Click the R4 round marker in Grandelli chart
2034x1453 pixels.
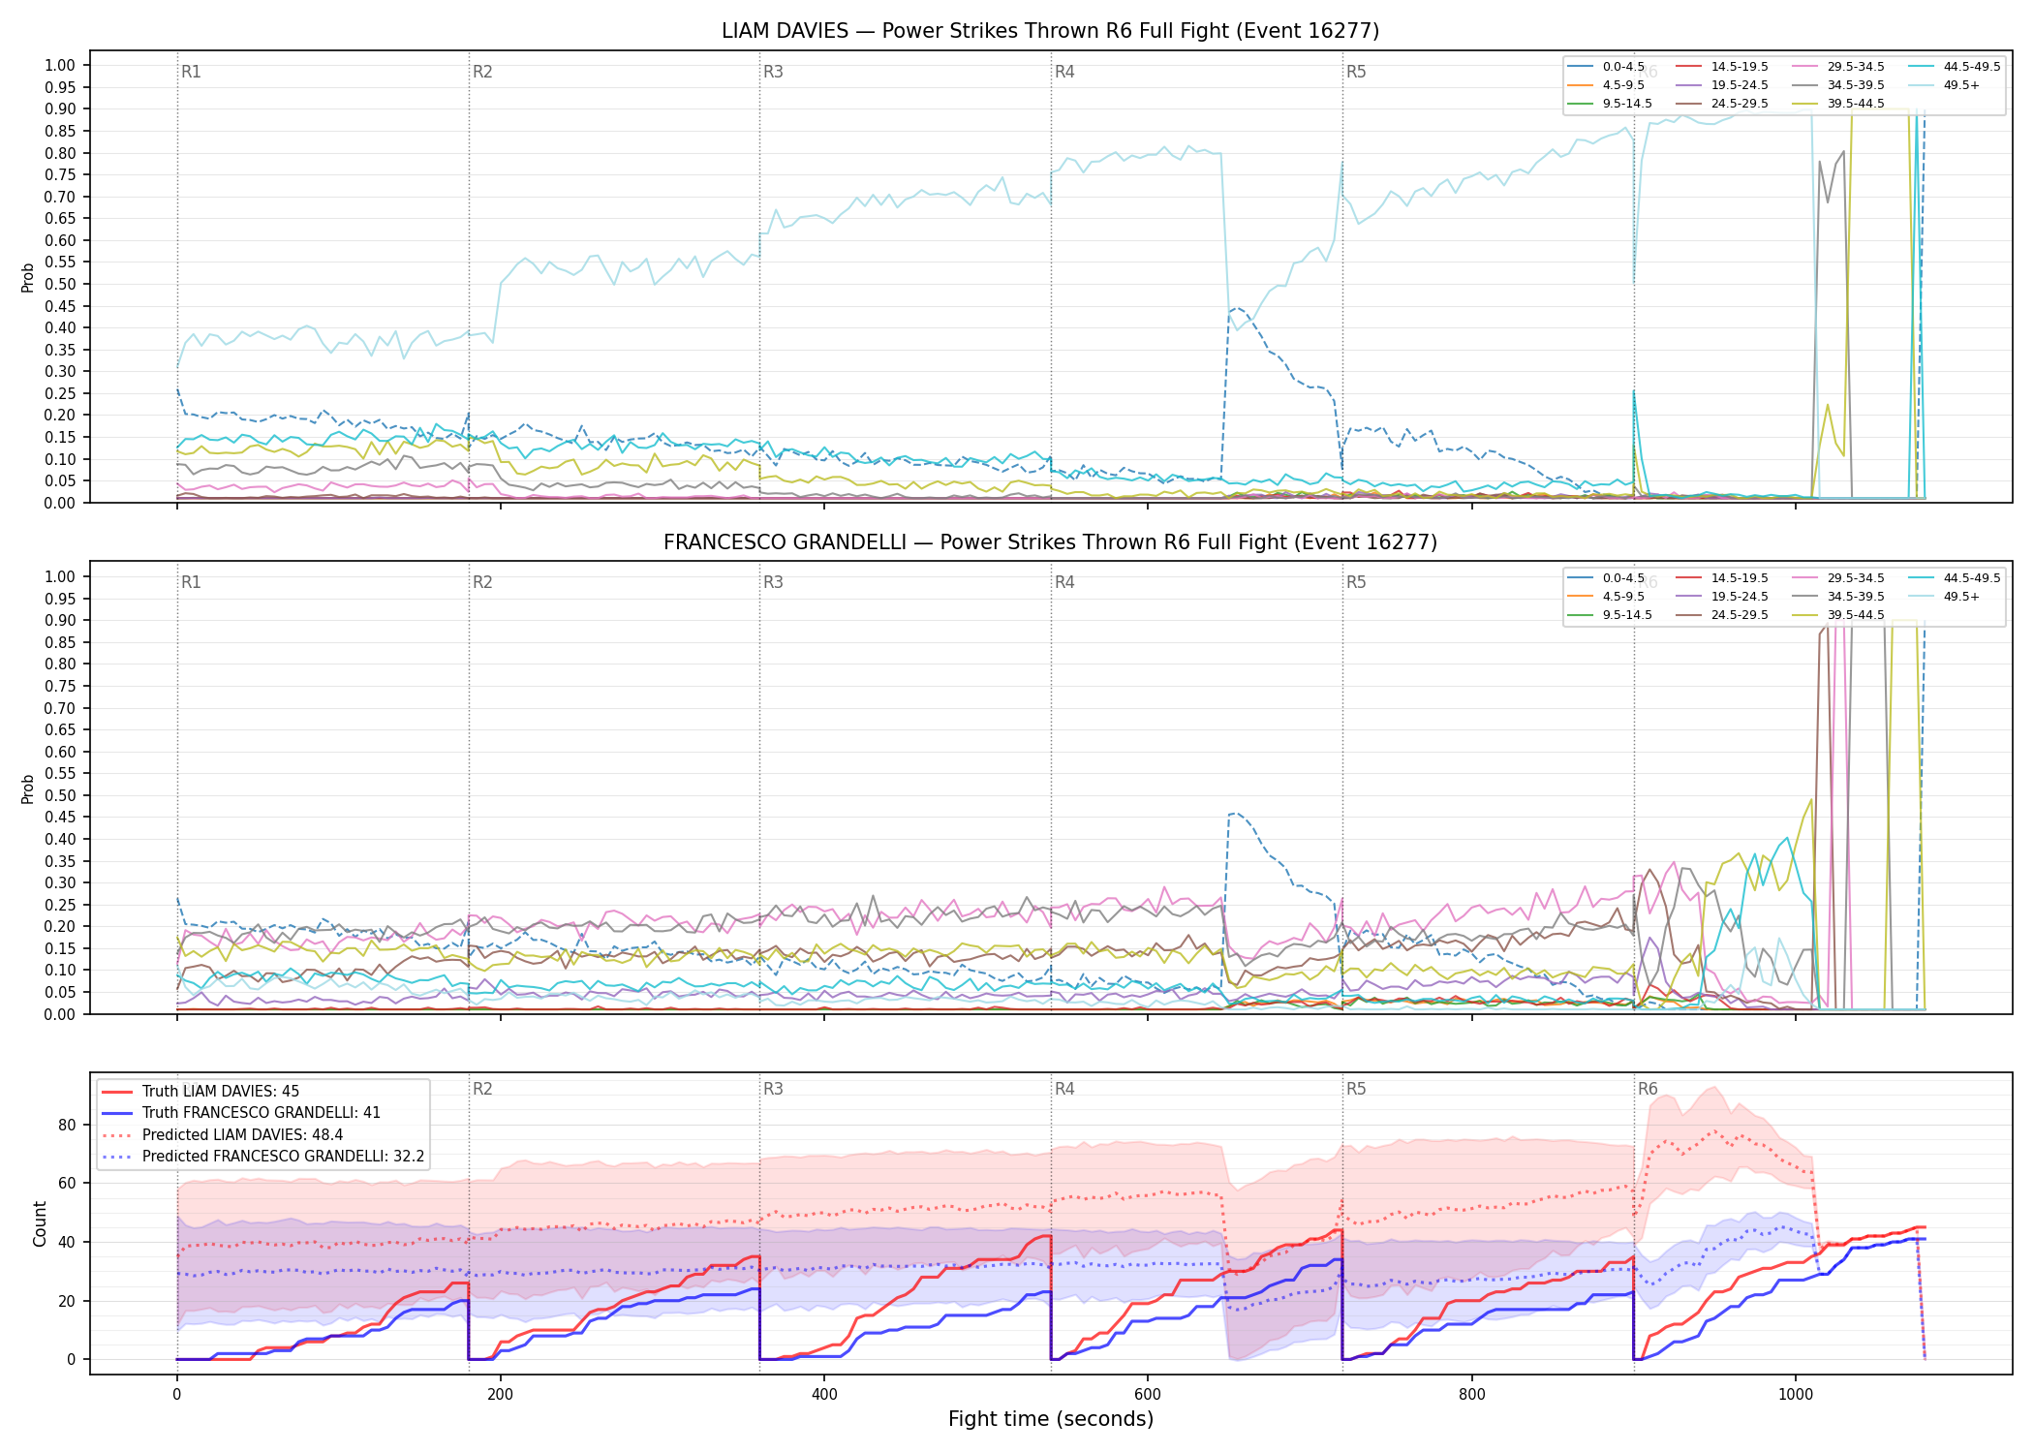[1064, 582]
